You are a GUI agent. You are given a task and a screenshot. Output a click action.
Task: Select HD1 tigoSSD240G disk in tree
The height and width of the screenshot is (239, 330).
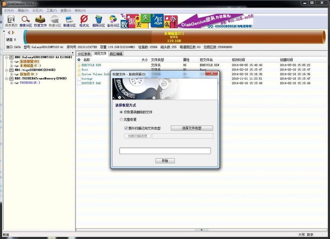pyautogui.click(x=35, y=70)
